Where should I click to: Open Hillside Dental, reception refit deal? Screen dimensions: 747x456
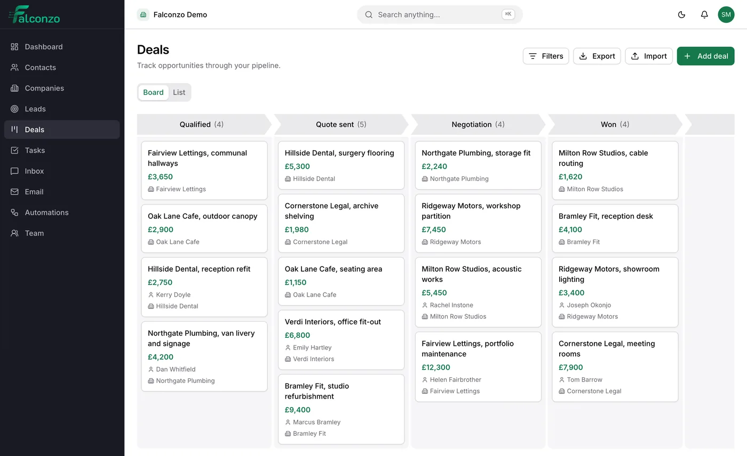[x=204, y=287]
